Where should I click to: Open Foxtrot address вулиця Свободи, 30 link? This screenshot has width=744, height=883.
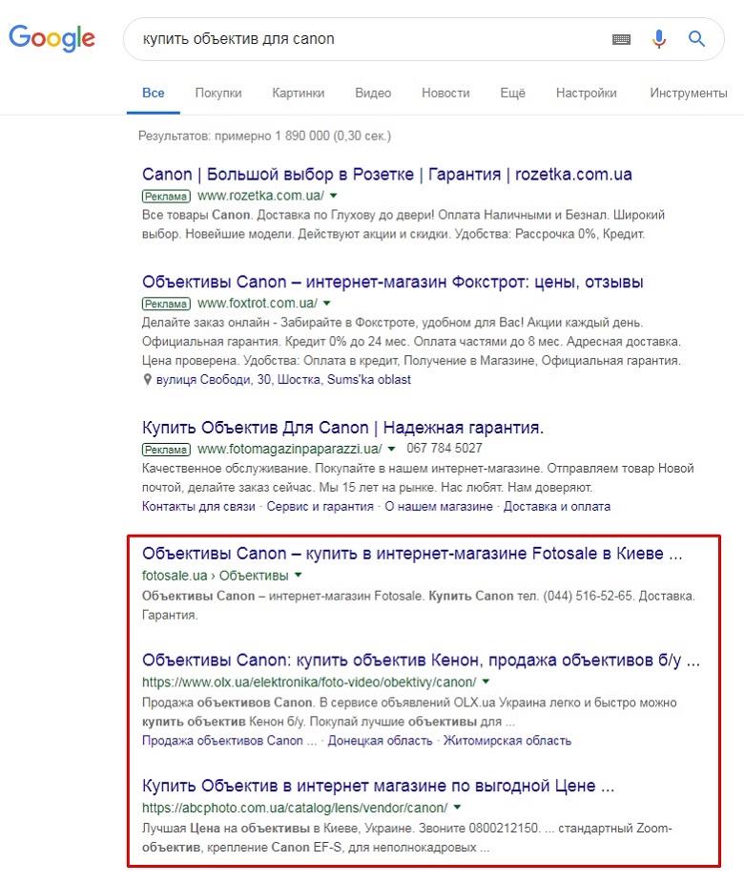coord(283,380)
